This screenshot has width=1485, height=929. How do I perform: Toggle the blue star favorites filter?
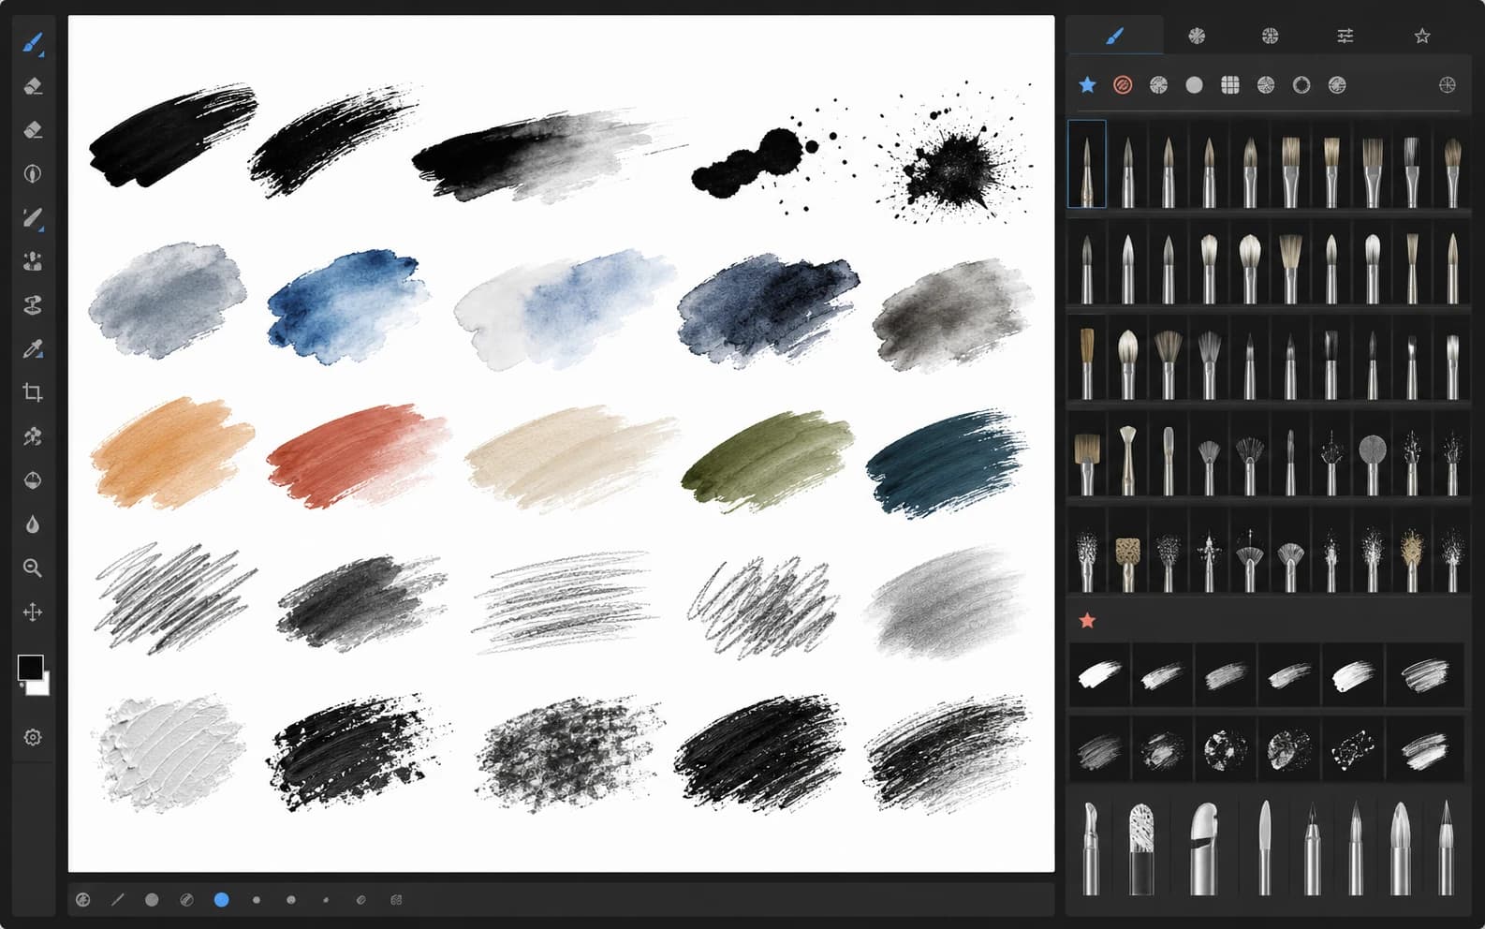1087,85
